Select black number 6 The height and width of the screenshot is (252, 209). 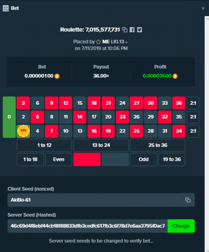point(37,103)
